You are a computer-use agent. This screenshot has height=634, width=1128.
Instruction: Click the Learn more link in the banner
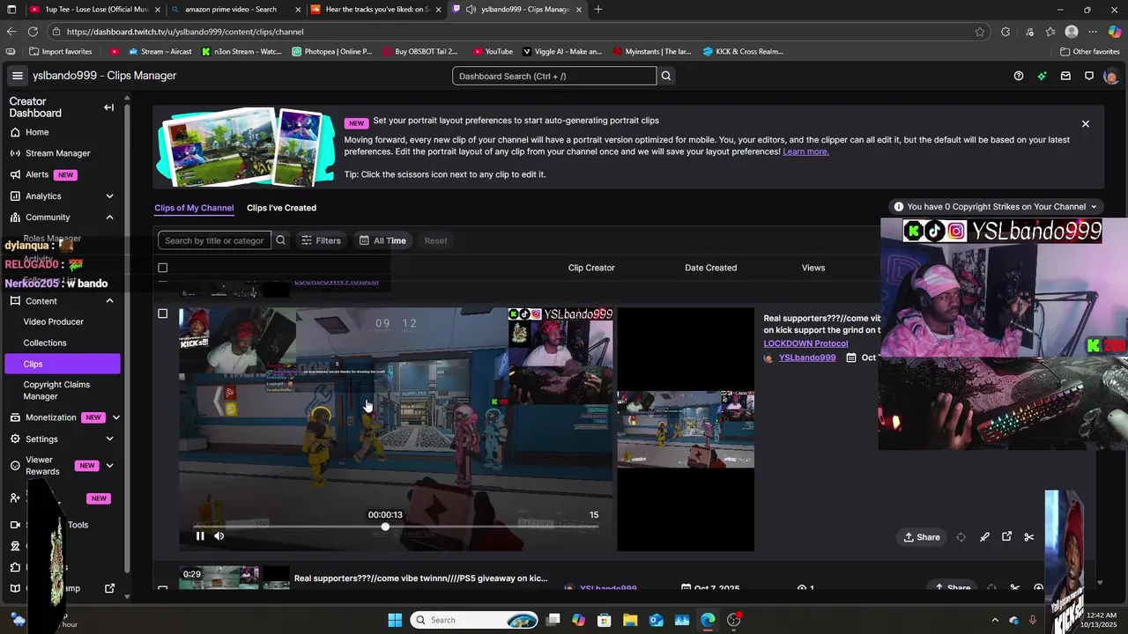click(x=805, y=151)
